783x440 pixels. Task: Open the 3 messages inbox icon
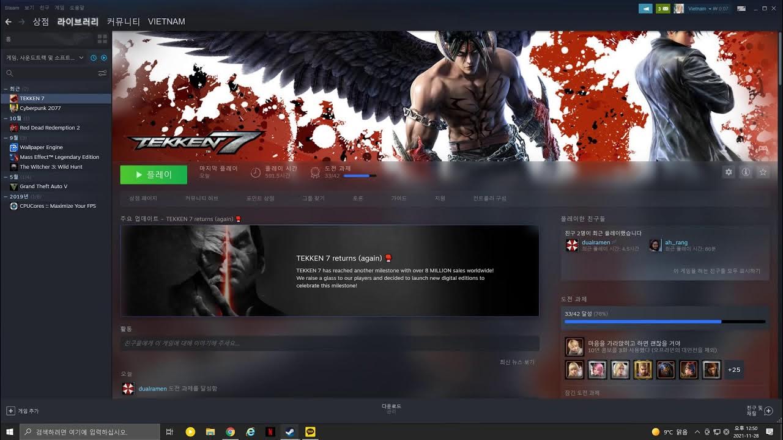662,9
